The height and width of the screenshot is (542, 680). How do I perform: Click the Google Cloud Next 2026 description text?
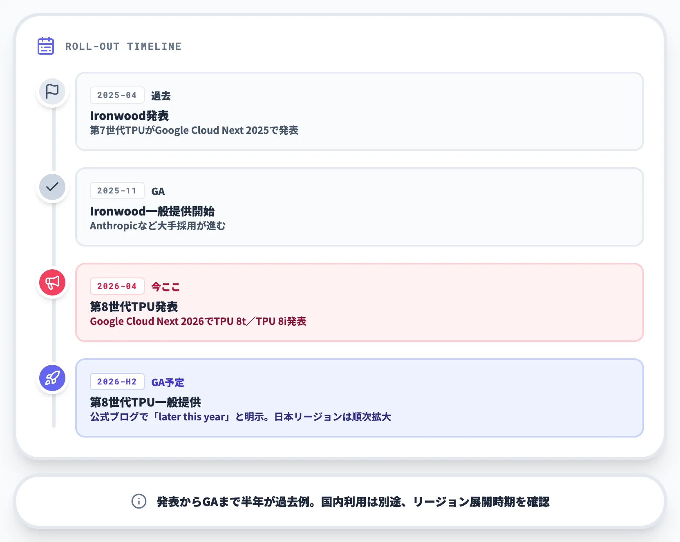point(199,321)
